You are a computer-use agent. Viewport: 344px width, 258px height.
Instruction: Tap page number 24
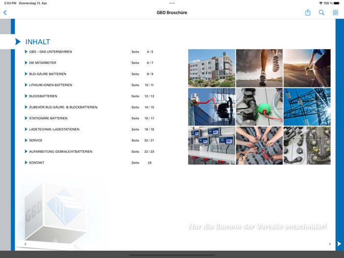pyautogui.click(x=149, y=163)
